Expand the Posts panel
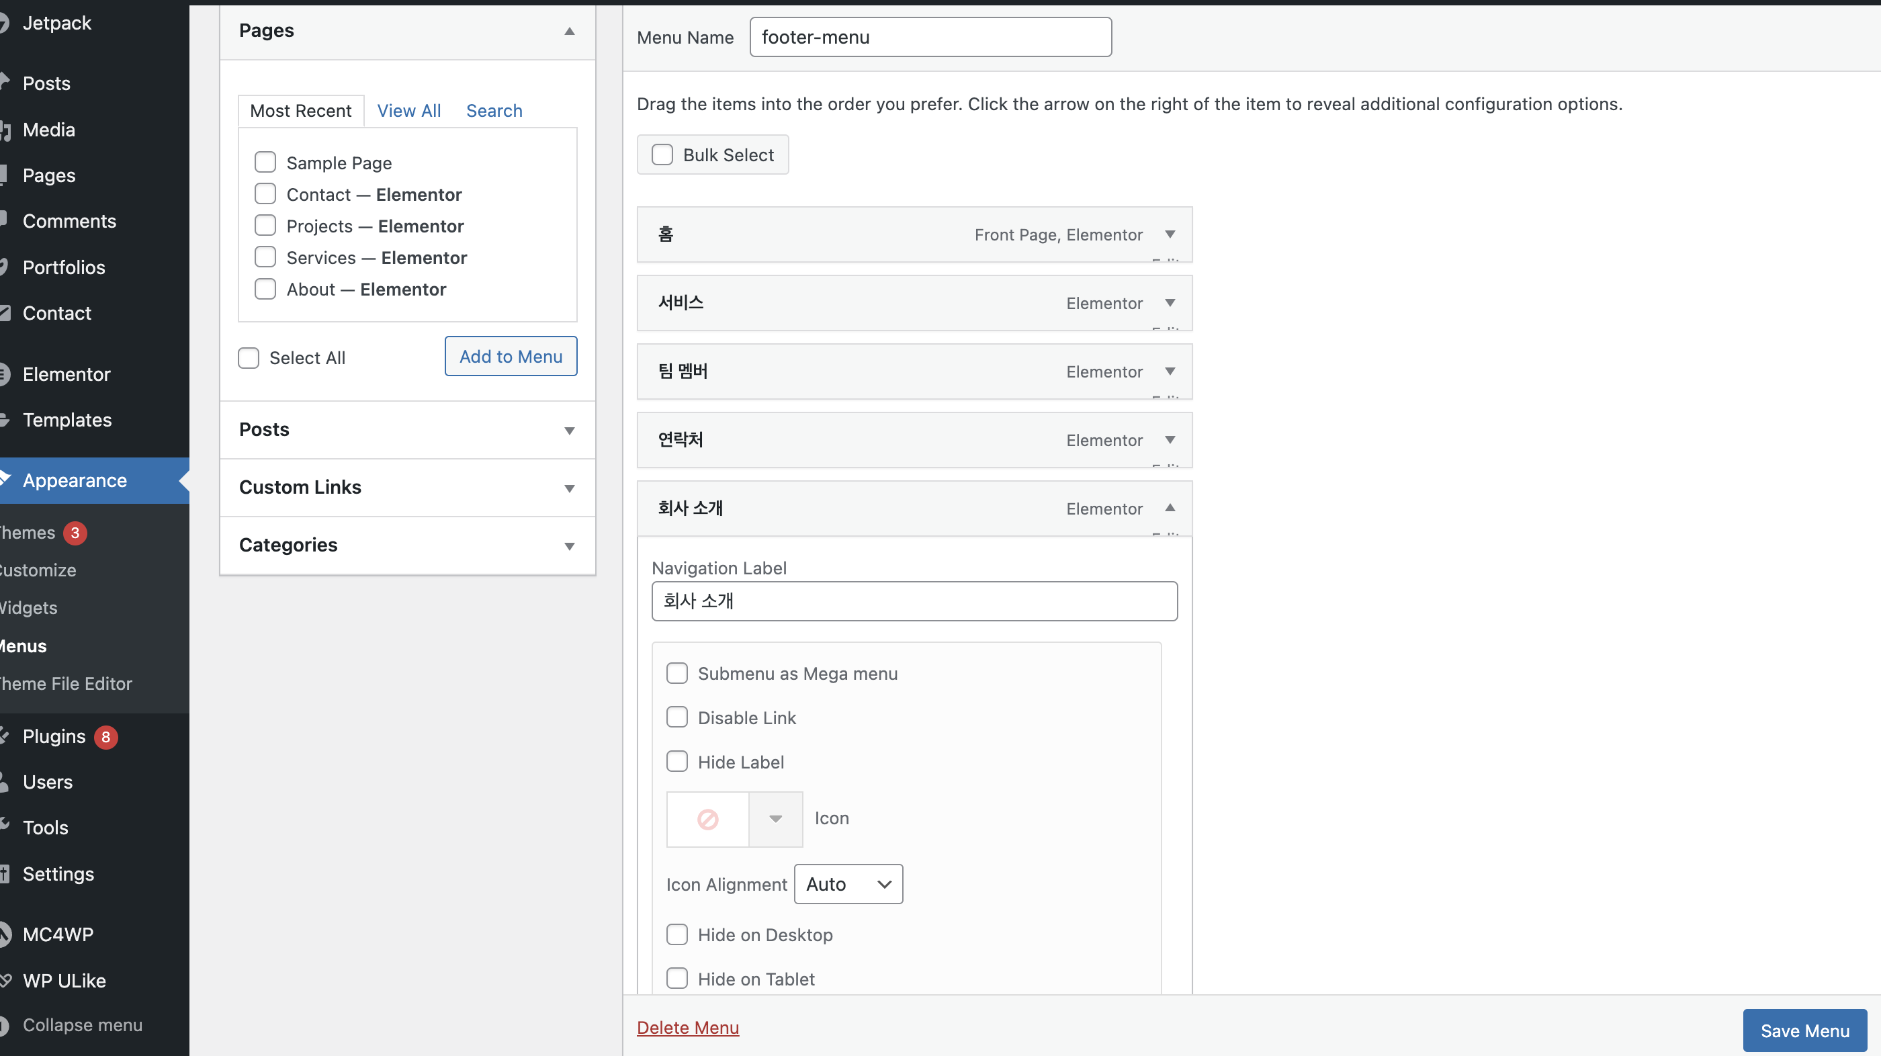1881x1056 pixels. point(570,430)
